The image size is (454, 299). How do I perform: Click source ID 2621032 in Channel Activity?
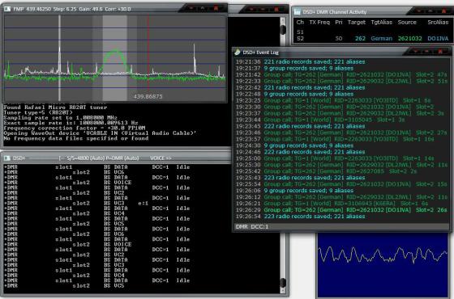[x=409, y=39]
